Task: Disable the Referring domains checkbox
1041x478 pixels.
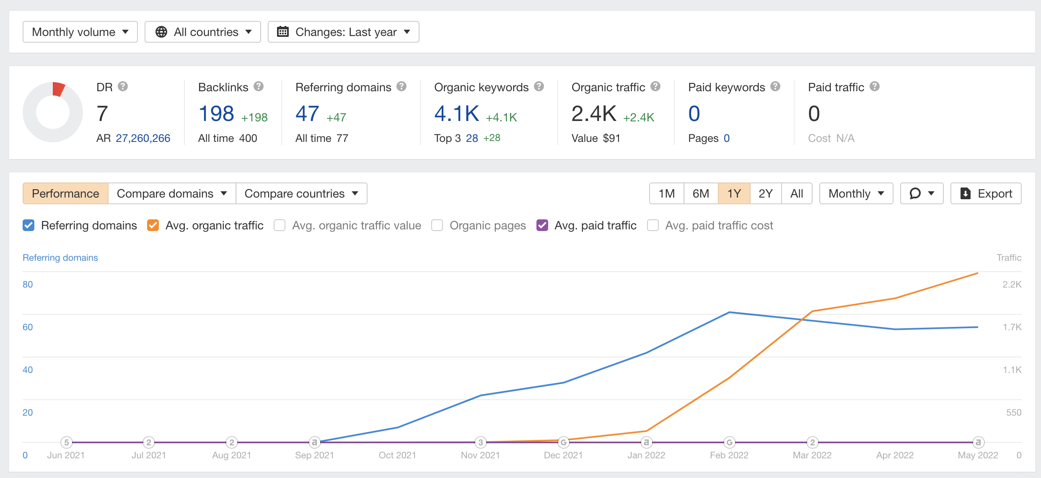Action: click(x=28, y=225)
